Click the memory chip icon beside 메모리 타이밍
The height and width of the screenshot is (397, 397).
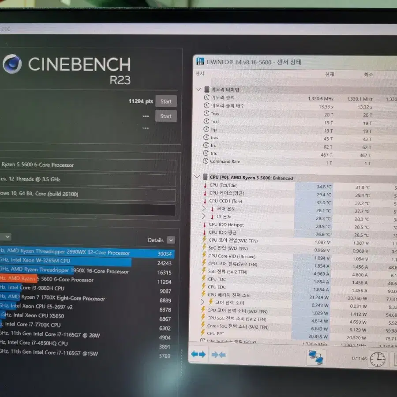(206, 89)
